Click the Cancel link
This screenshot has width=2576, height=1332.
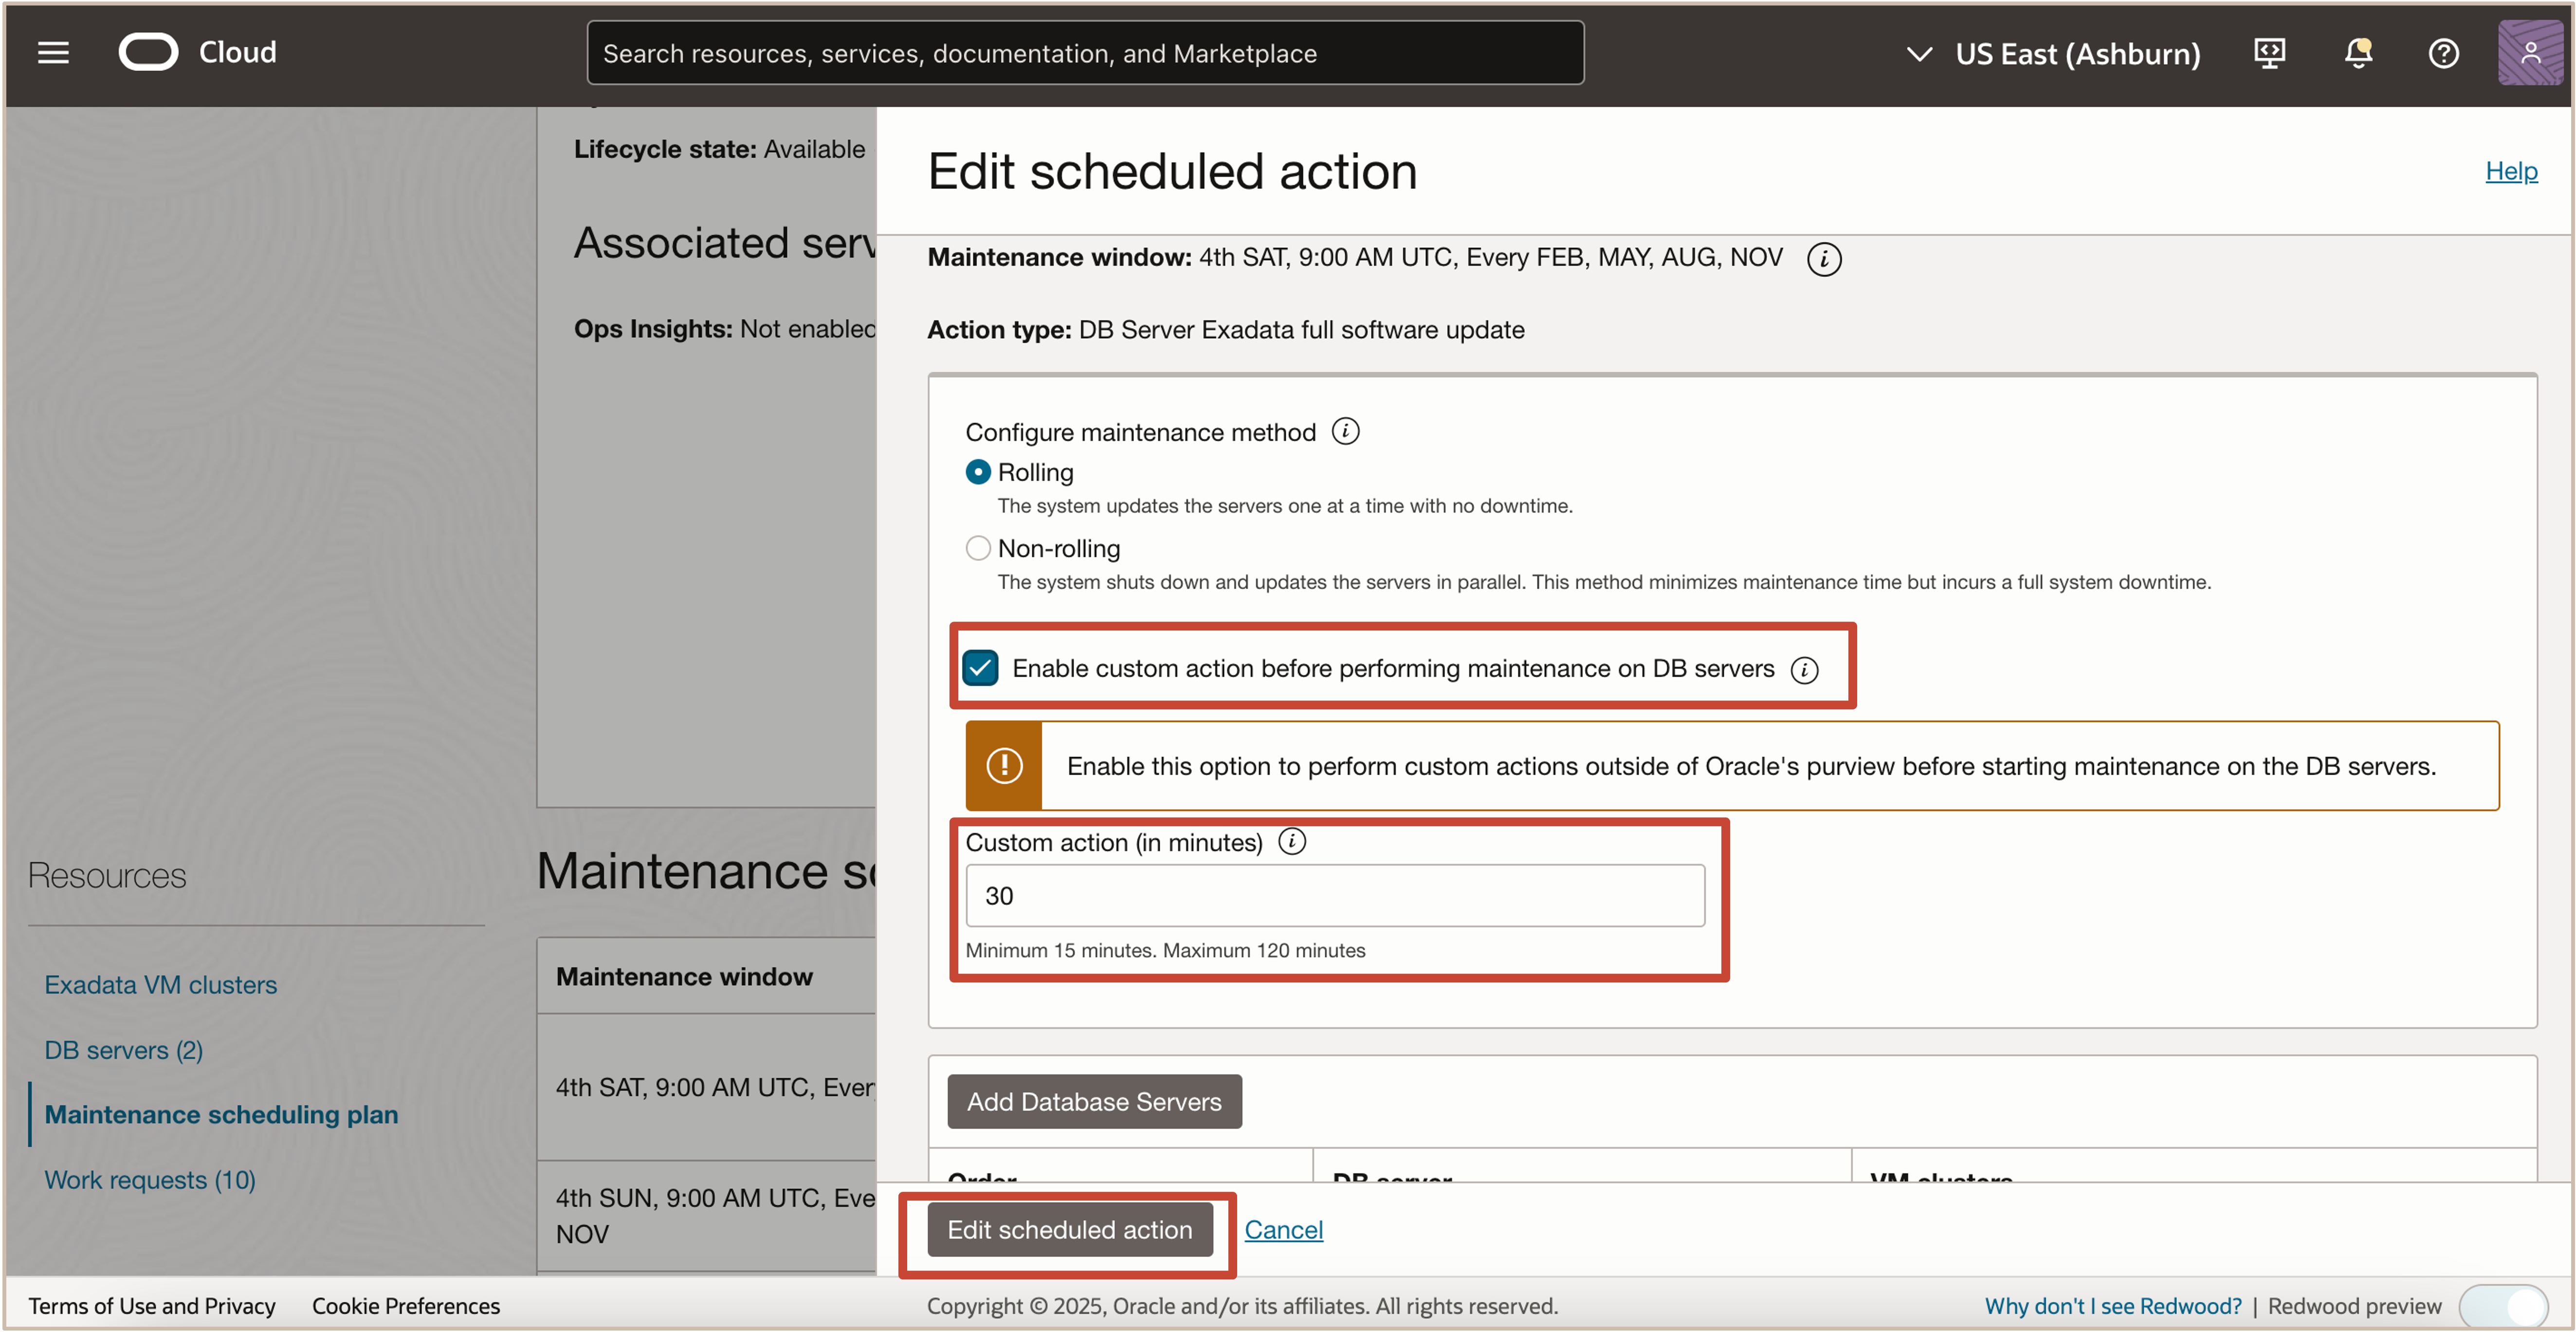[x=1283, y=1229]
